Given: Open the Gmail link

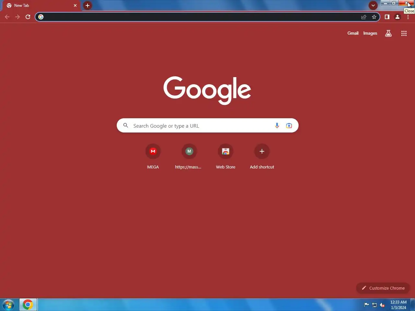Looking at the screenshot, I should coord(353,33).
